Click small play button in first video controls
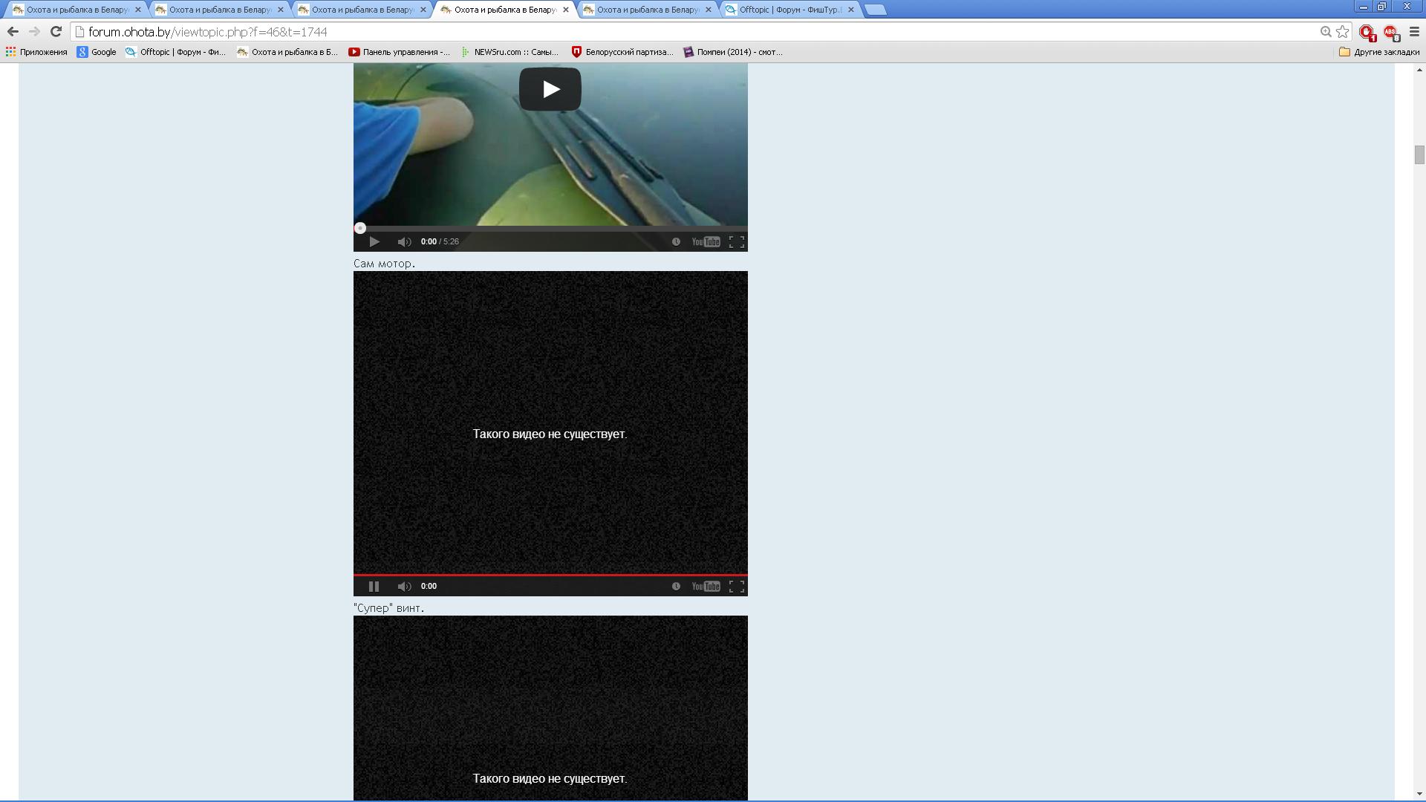 click(x=374, y=242)
